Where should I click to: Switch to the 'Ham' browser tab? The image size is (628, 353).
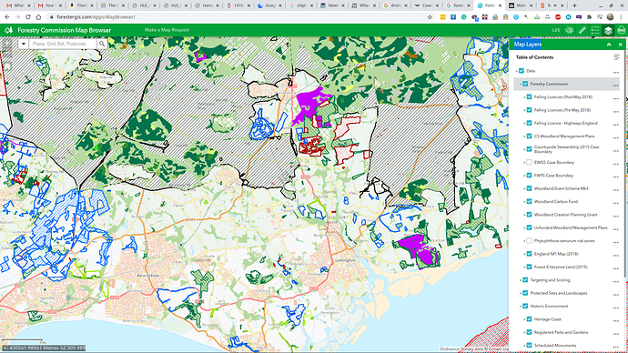pyautogui.click(x=208, y=5)
